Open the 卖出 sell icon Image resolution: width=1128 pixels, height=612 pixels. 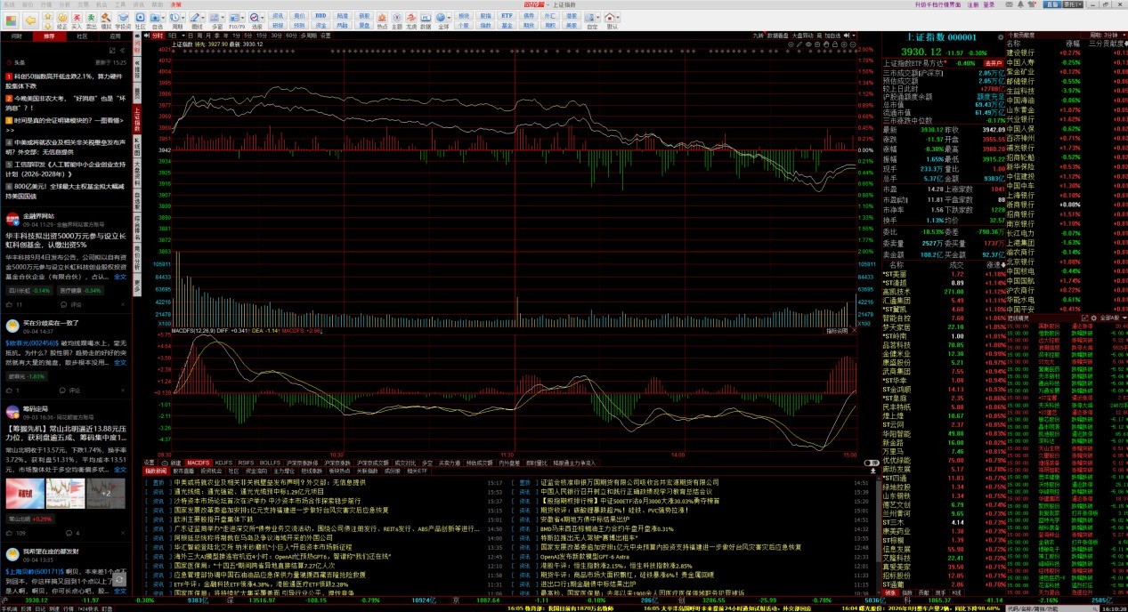point(92,20)
